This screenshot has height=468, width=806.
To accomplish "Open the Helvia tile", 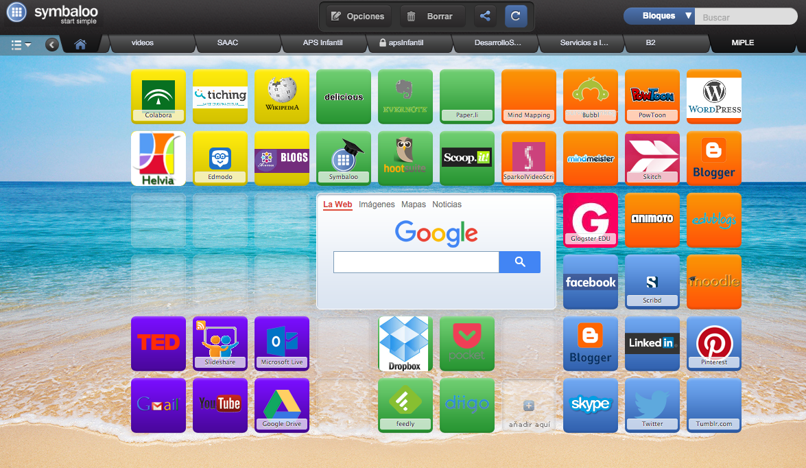I will 158,159.
